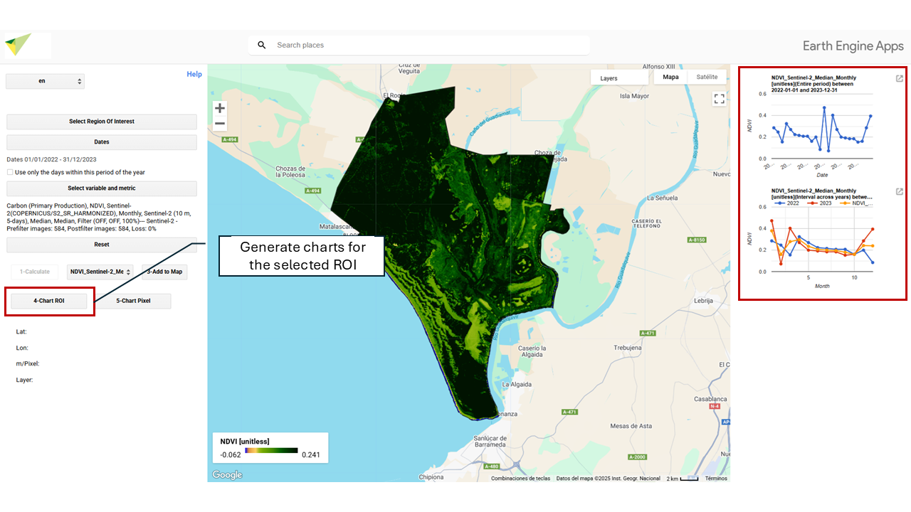911x512 pixels.
Task: Pop out the lower monthly NDVI chart
Action: click(x=899, y=192)
